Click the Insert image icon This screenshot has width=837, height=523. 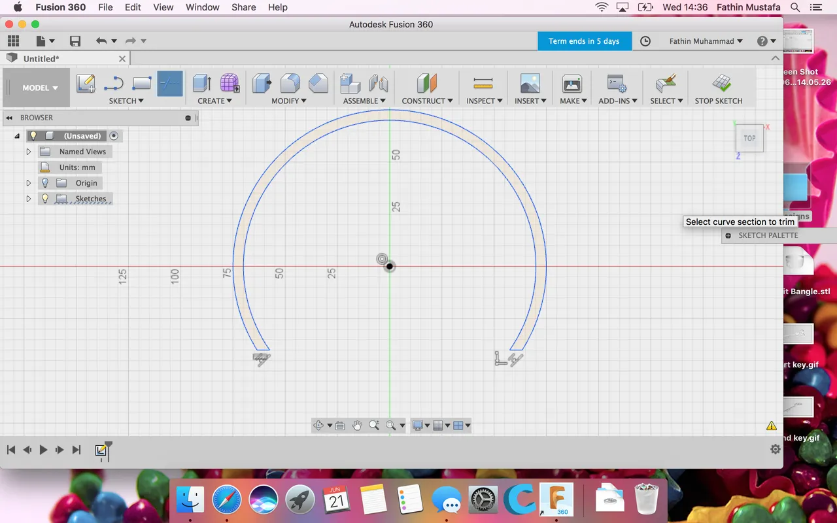530,84
